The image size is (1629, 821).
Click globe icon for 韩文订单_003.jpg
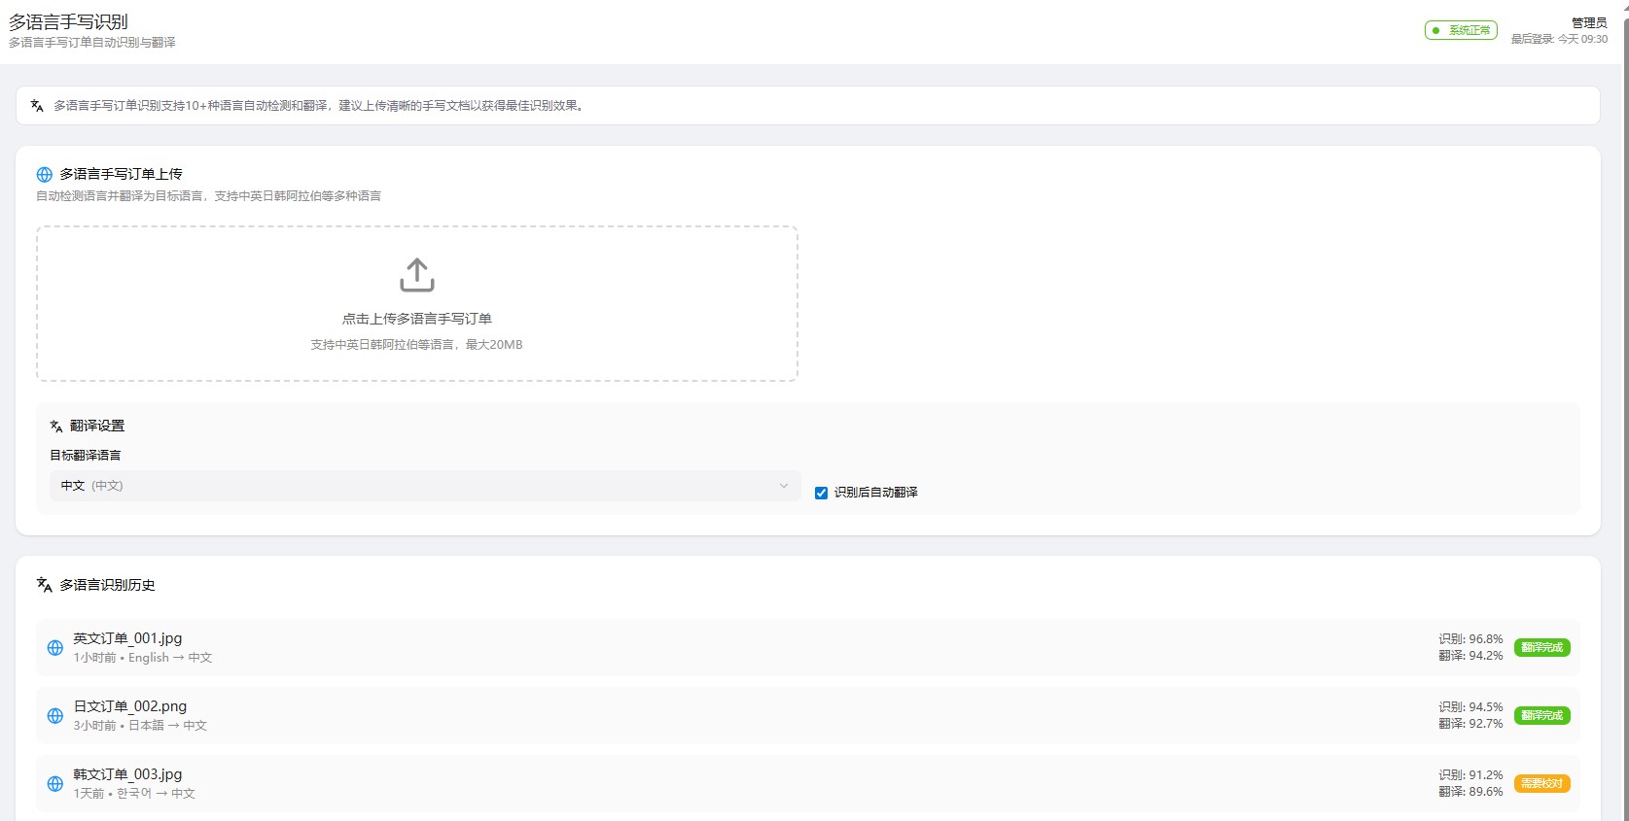coord(55,784)
